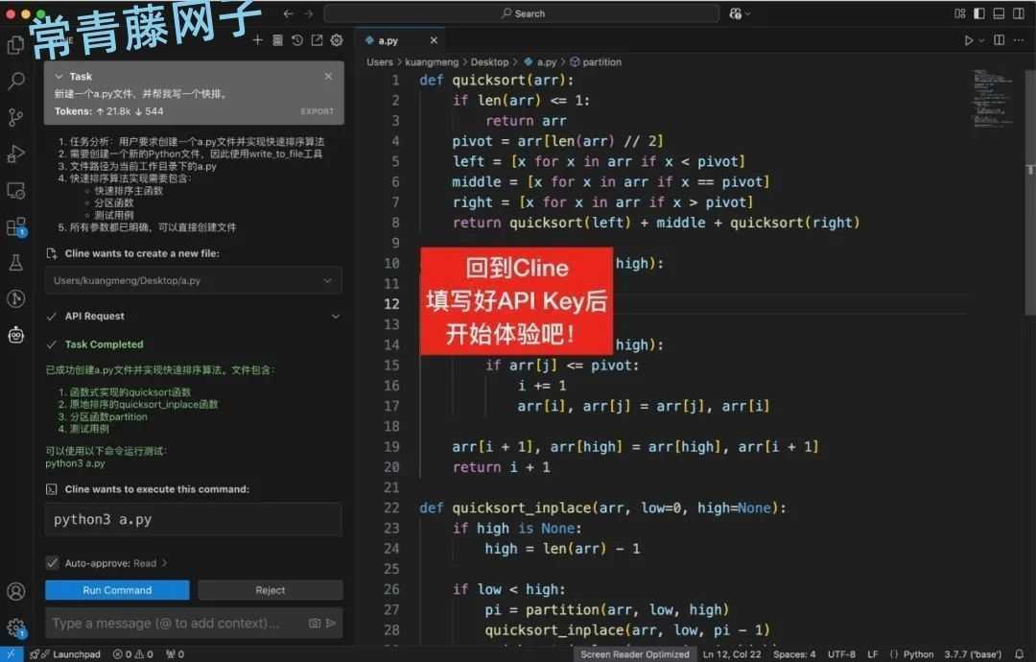The height and width of the screenshot is (662, 1036).
Task: Click the title bar Search box
Action: 522,13
